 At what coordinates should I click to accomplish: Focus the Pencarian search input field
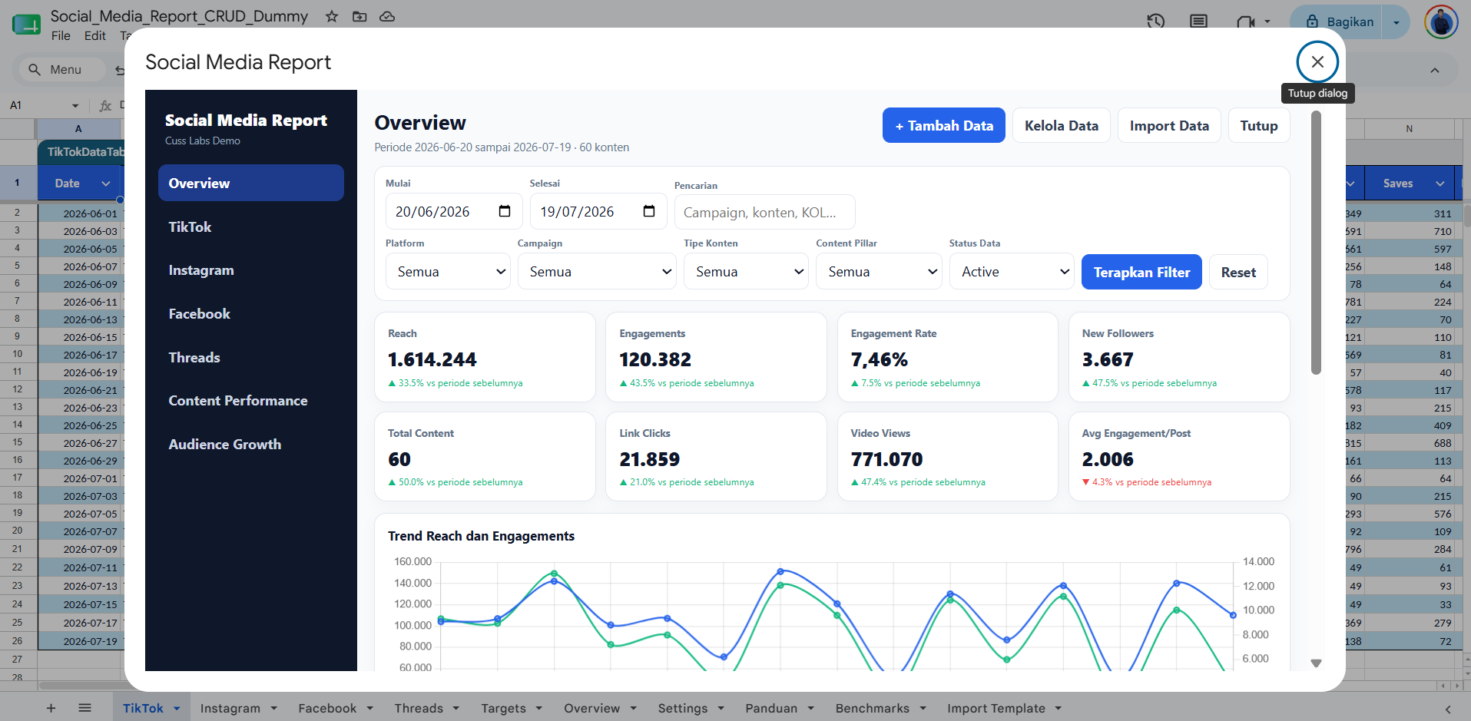764,212
